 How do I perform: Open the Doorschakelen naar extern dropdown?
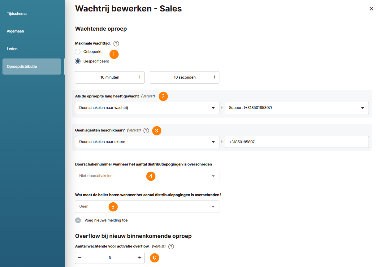[x=147, y=142]
